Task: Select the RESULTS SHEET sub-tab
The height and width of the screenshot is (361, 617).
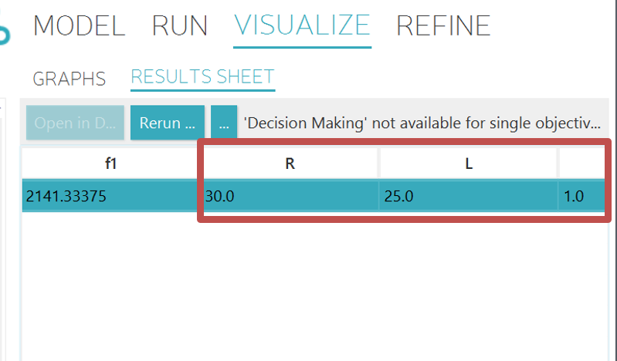Action: pos(202,76)
